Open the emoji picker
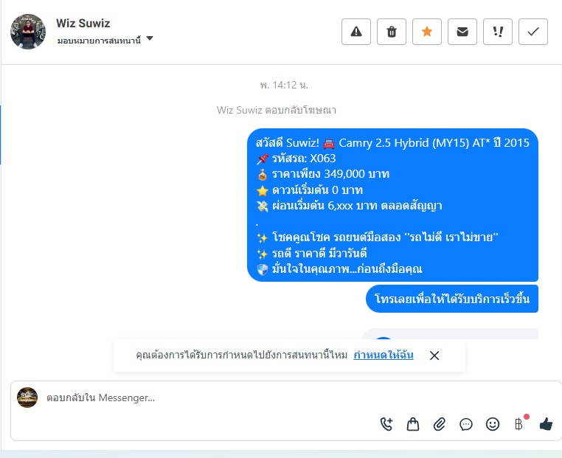 tap(493, 424)
